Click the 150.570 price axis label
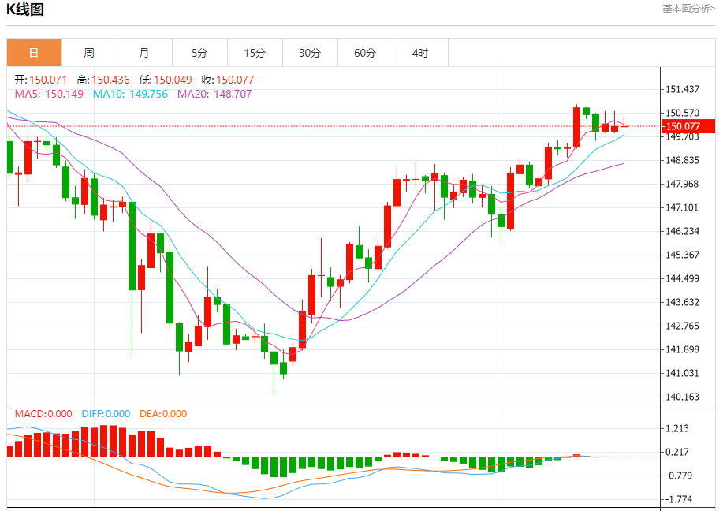 tap(683, 113)
